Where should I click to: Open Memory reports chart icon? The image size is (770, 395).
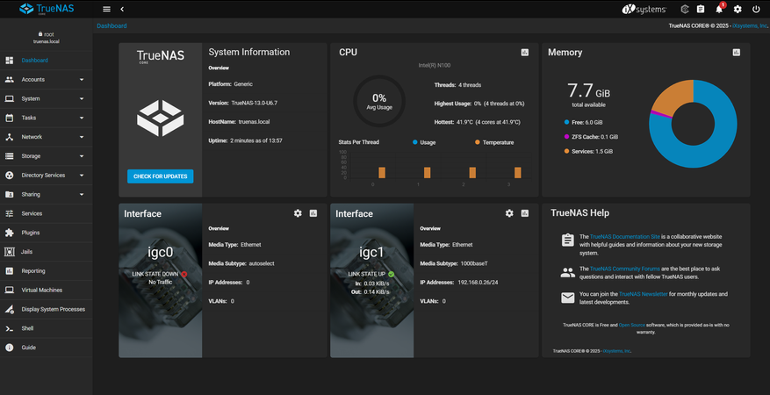point(737,53)
